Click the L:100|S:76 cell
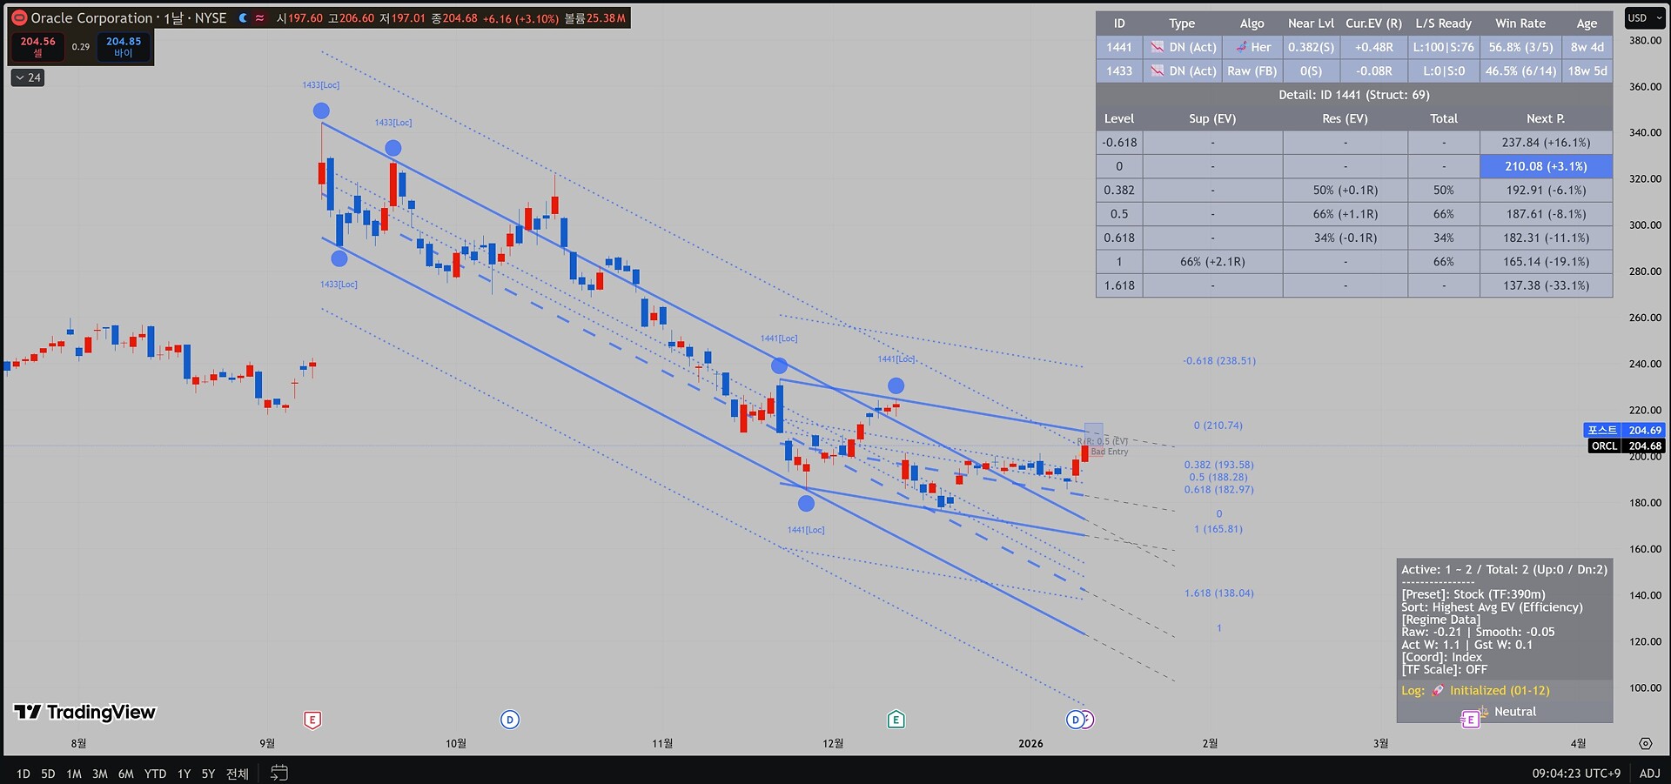 coord(1443,47)
